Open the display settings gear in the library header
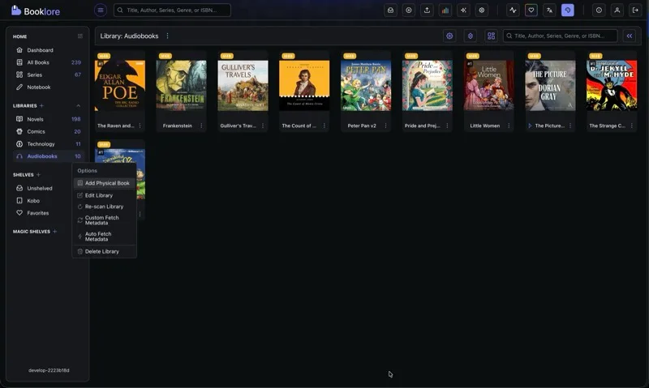 449,36
